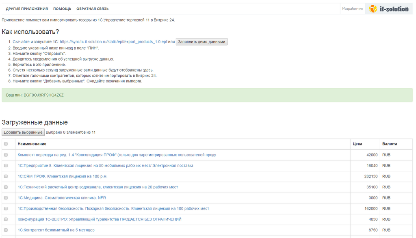Open the export_products_1.0.epf URL link

[x=114, y=42]
